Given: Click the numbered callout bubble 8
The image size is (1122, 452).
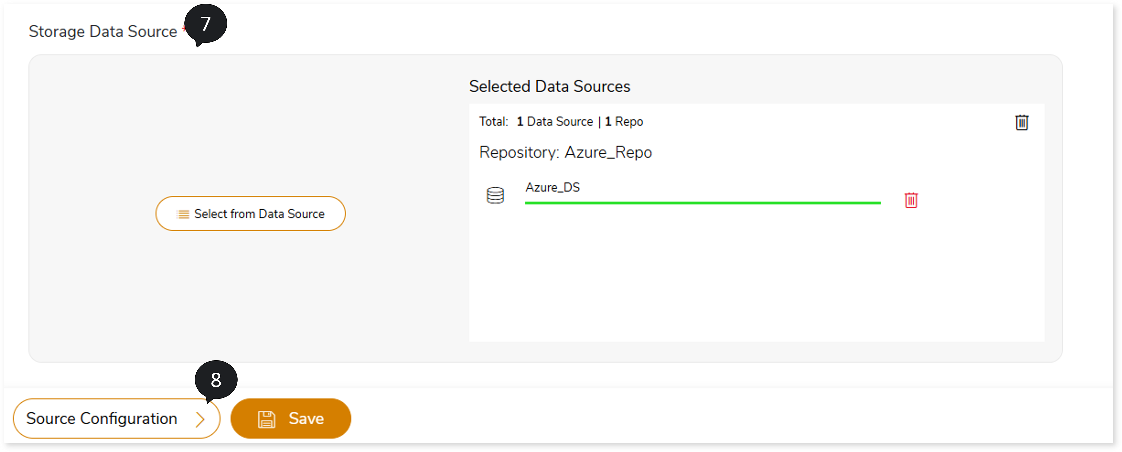Looking at the screenshot, I should 216,380.
